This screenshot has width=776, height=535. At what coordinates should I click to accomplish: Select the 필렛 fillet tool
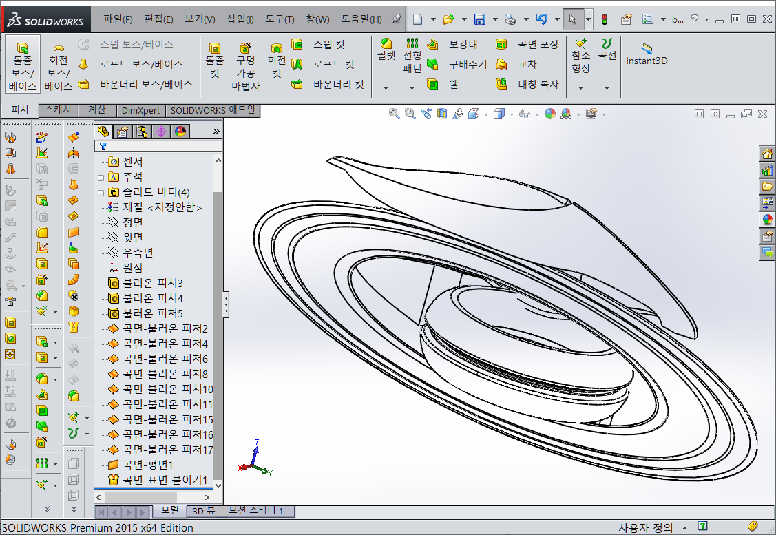(x=386, y=50)
